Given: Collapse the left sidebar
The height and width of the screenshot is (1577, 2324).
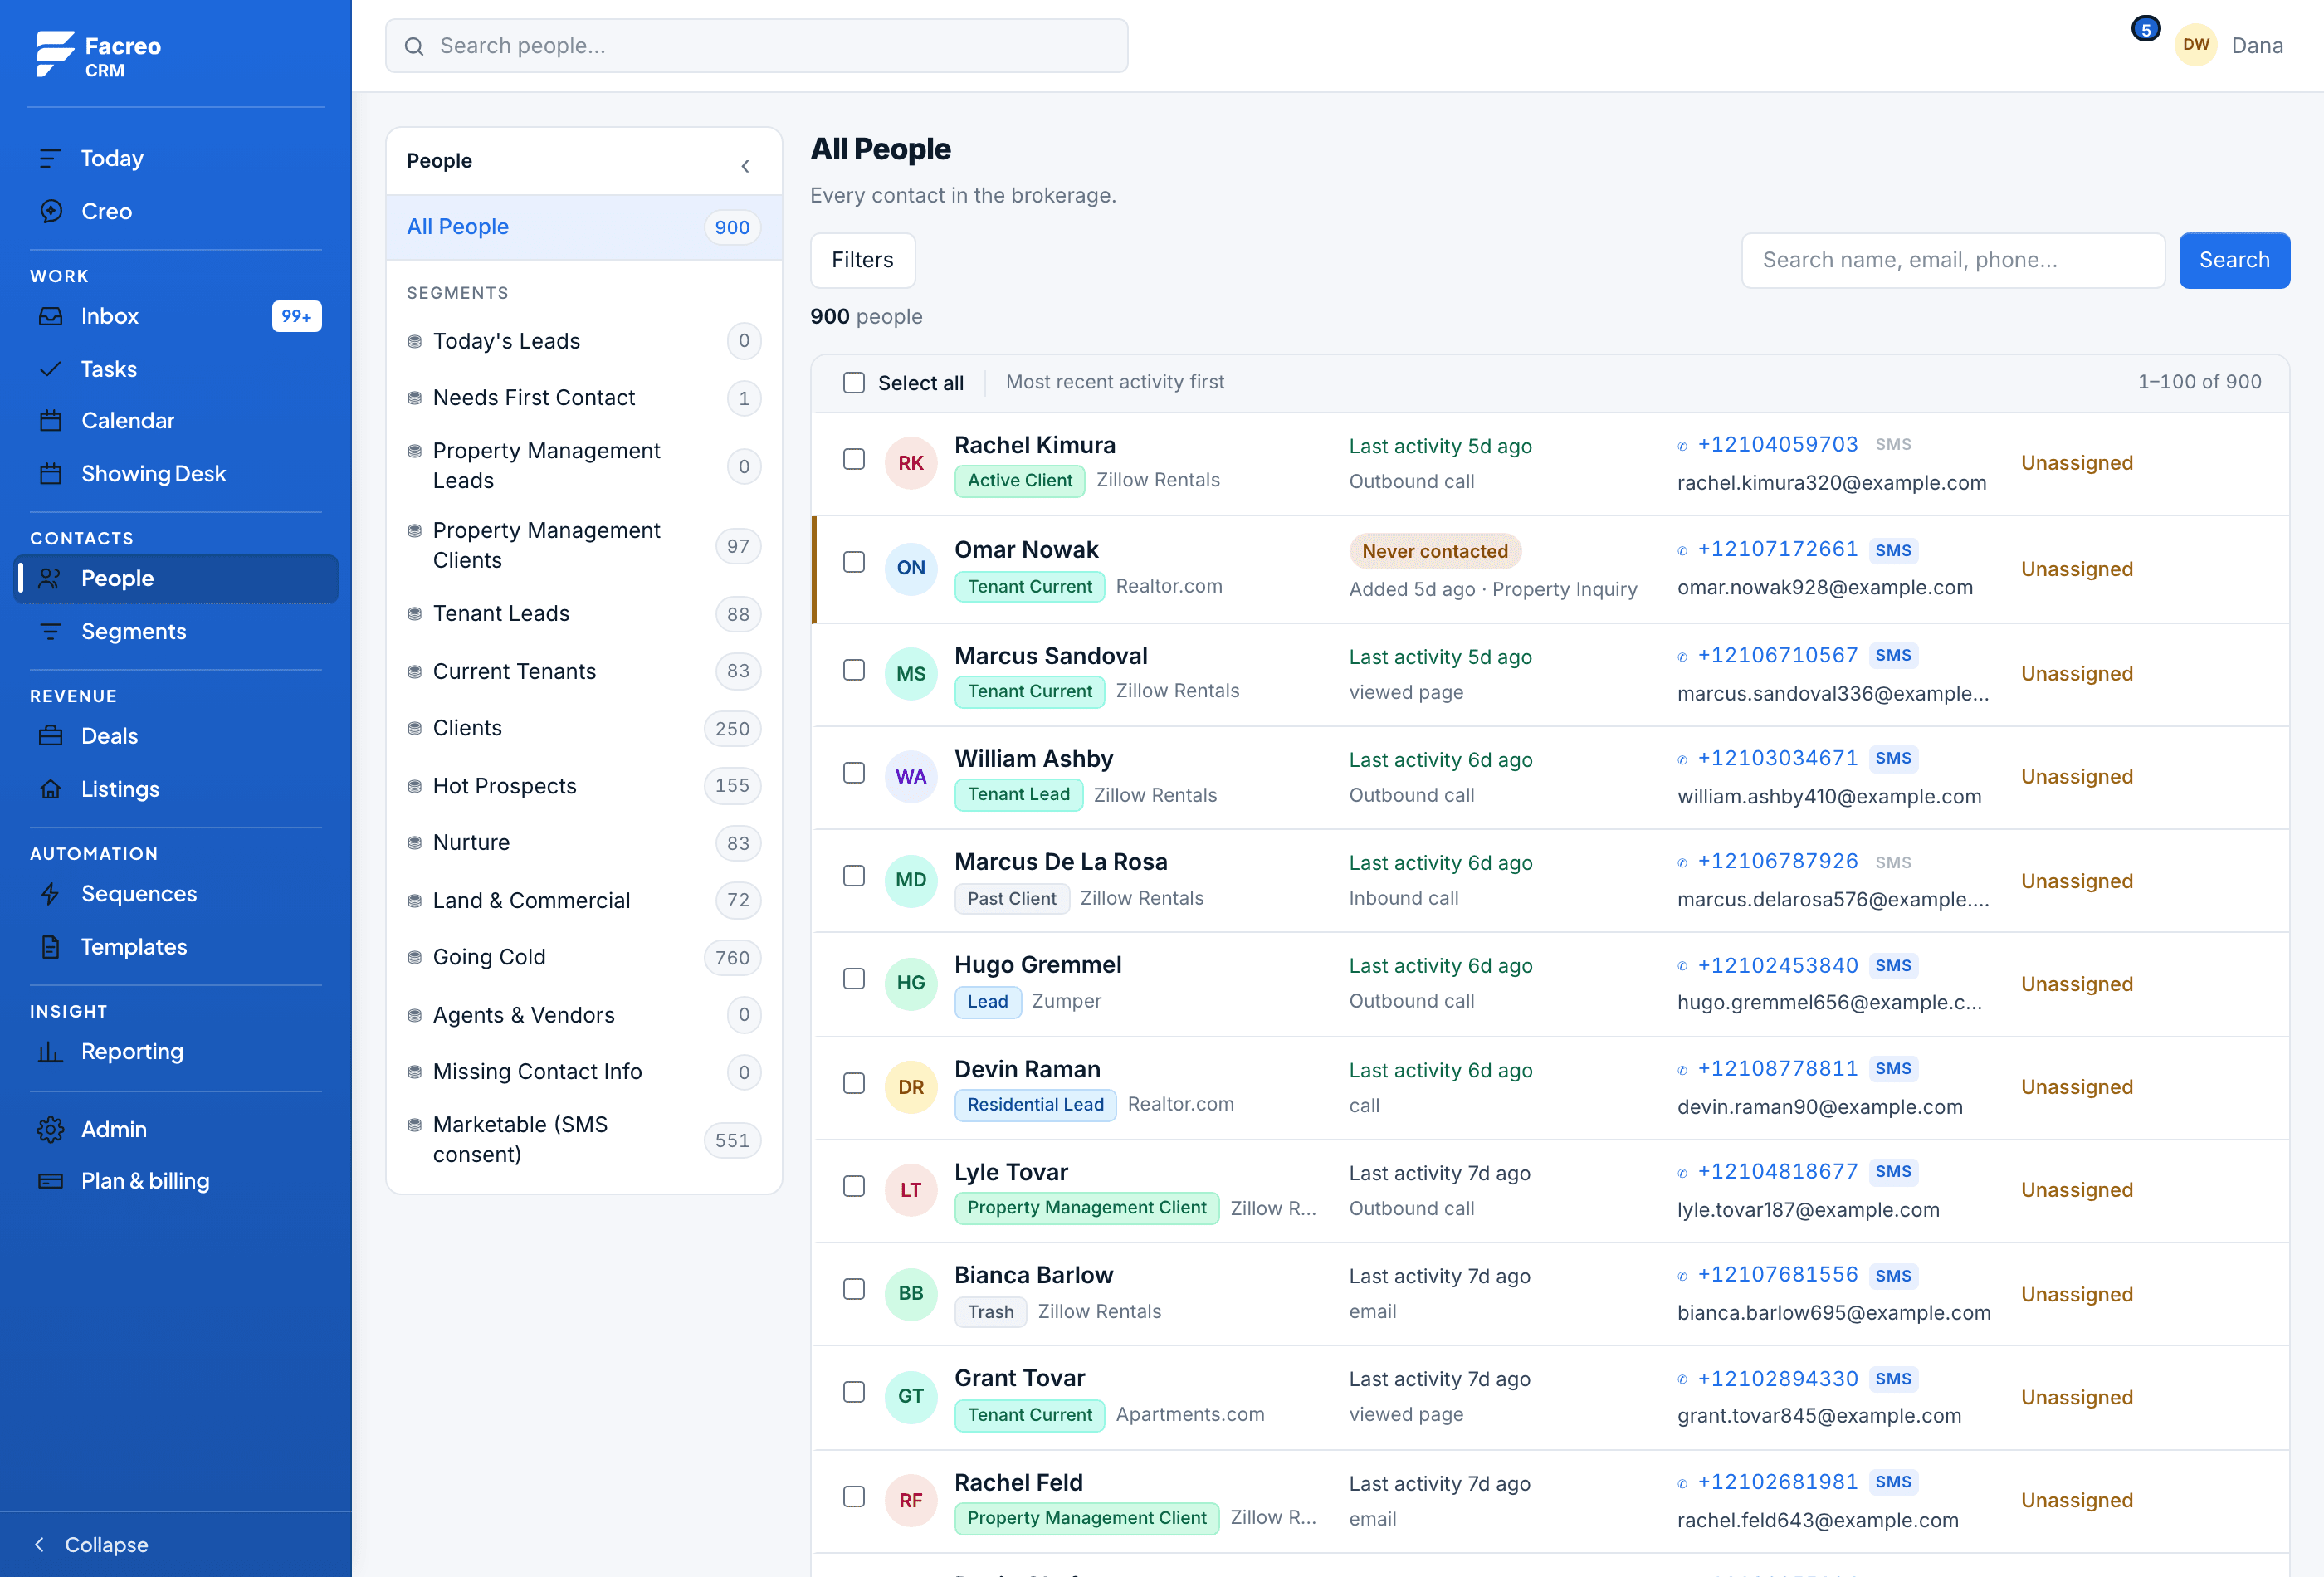Looking at the screenshot, I should click(92, 1544).
